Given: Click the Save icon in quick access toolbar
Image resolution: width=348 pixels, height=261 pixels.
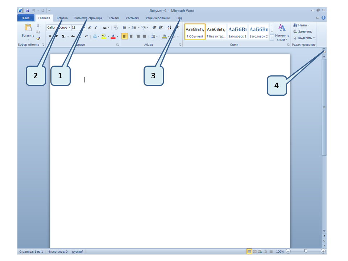Looking at the screenshot, I should tap(28, 11).
